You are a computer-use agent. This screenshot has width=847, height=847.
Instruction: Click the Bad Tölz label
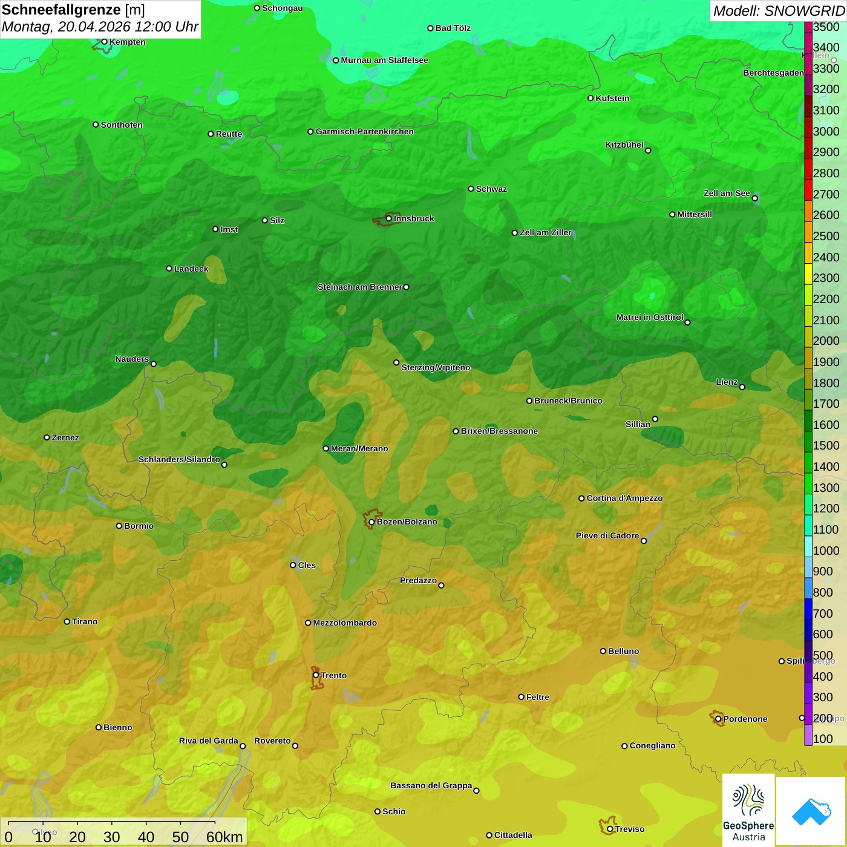click(453, 28)
